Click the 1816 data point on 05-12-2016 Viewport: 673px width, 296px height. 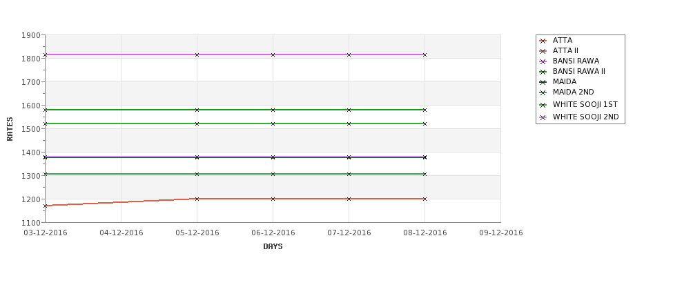coord(197,55)
